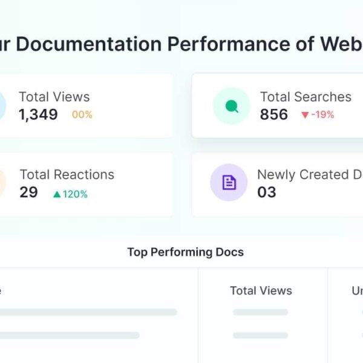The width and height of the screenshot is (363, 363).
Task: Click the -19% change percentage text
Action: [322, 114]
